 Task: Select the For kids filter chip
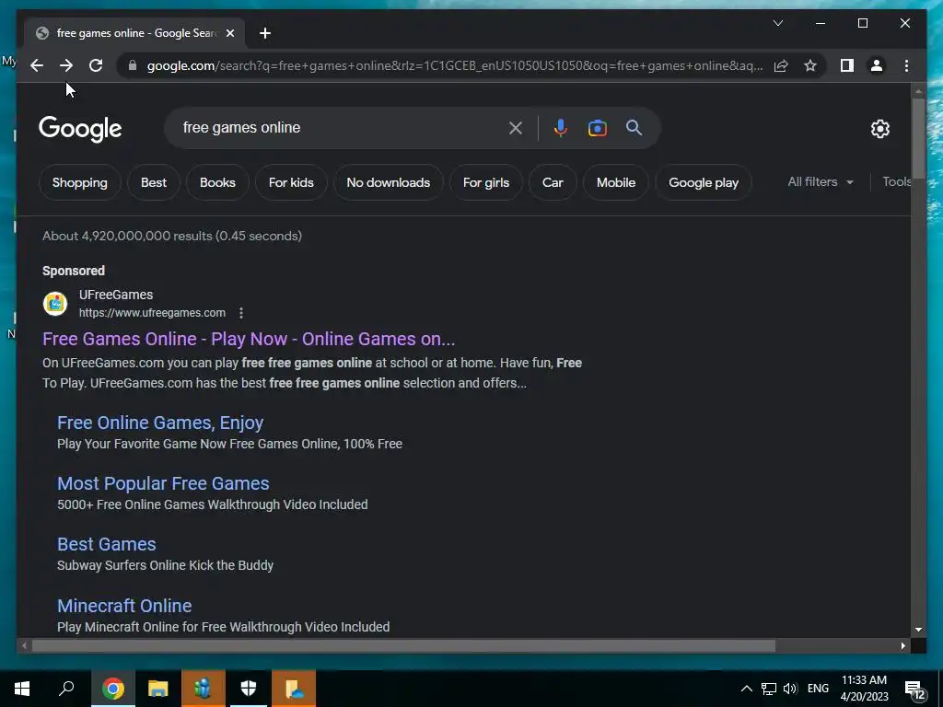tap(291, 182)
